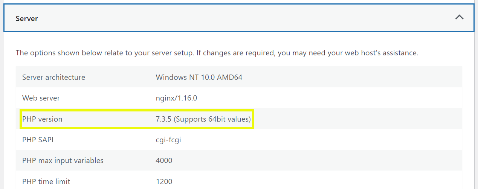Click the AMD64 text in architecture value
The width and height of the screenshot is (478, 189).
click(229, 77)
